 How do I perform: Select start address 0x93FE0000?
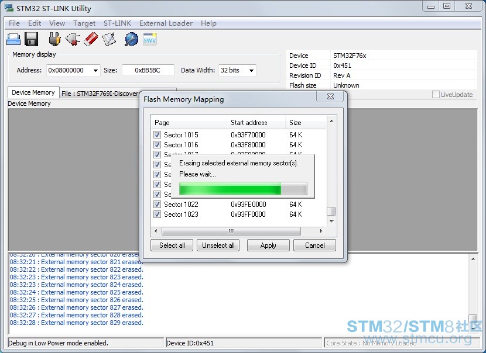(248, 205)
